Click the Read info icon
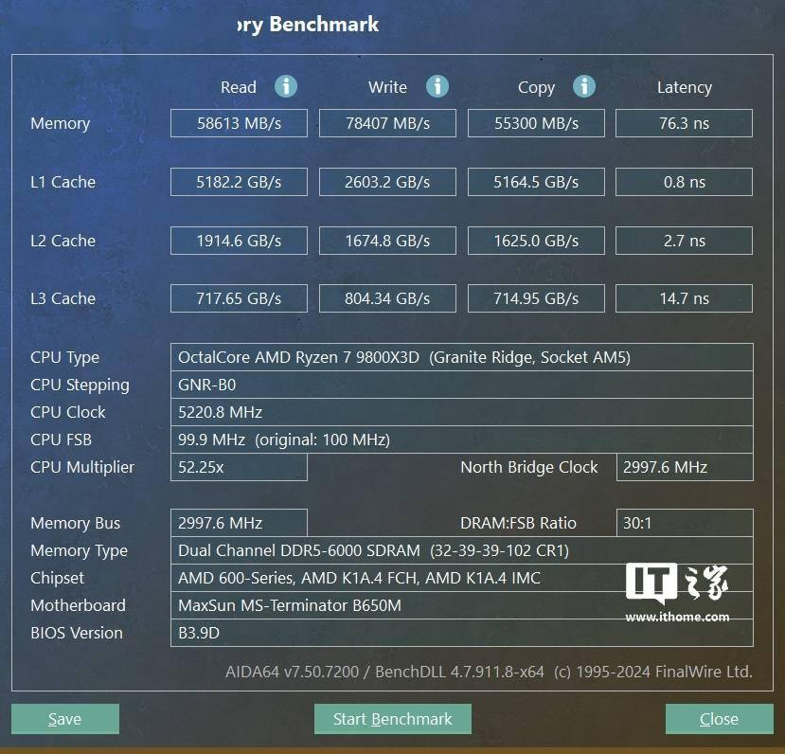The width and height of the screenshot is (785, 754). click(286, 86)
